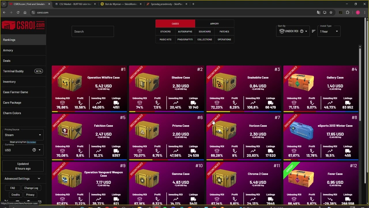Select the Stickers category
This screenshot has width=369, height=208.
[x=165, y=31]
